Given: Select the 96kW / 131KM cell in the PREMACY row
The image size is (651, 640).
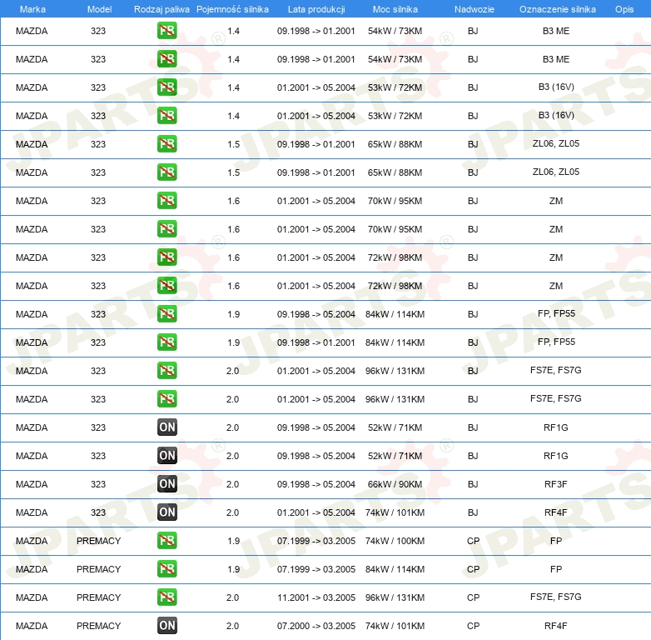Looking at the screenshot, I should 395,597.
